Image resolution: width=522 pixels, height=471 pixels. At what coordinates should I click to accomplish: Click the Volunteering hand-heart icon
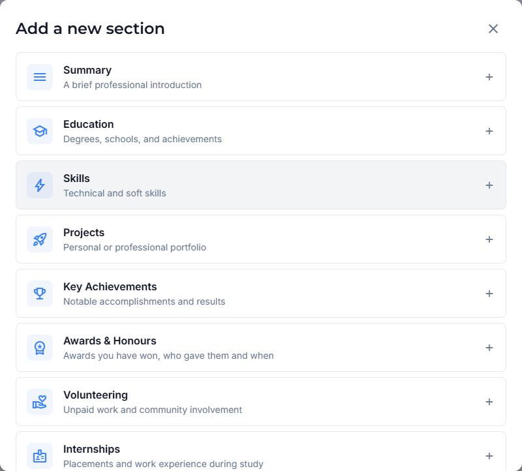(40, 402)
